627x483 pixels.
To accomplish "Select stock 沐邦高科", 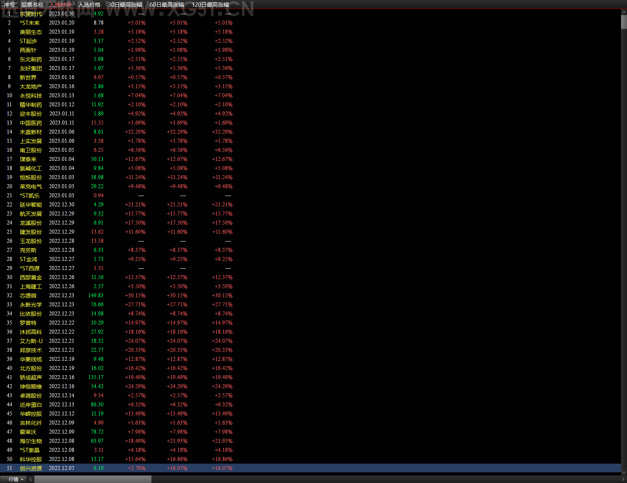I will [x=31, y=332].
